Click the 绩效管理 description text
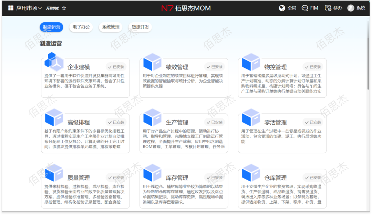The width and height of the screenshot is (372, 215). 183,81
